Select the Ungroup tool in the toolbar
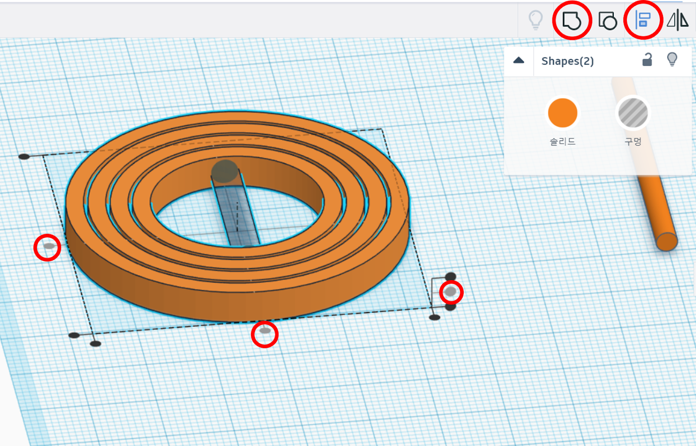 (x=608, y=20)
